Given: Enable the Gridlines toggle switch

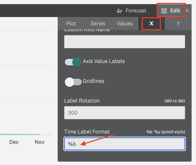Looking at the screenshot, I should pos(73,82).
